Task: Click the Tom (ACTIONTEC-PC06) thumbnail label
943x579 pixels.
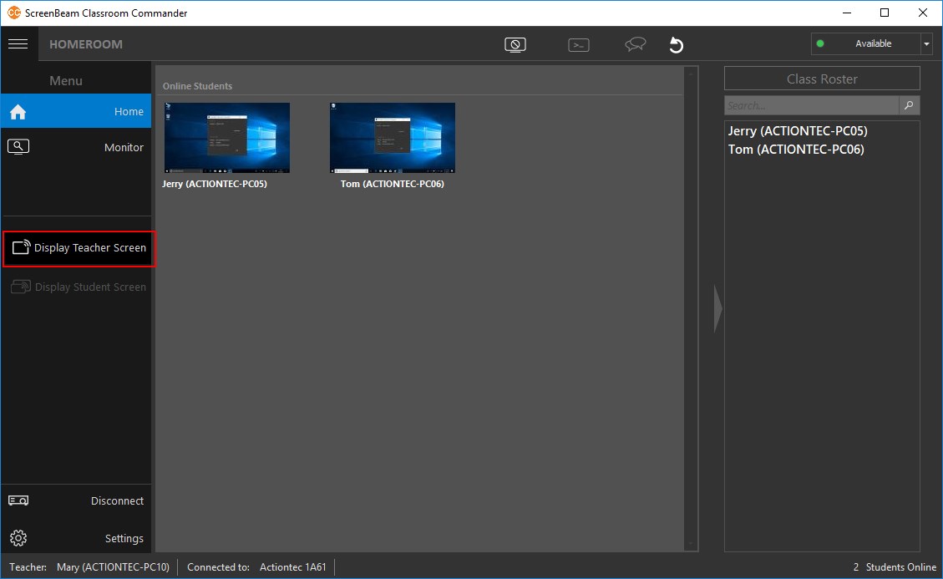Action: (x=392, y=184)
